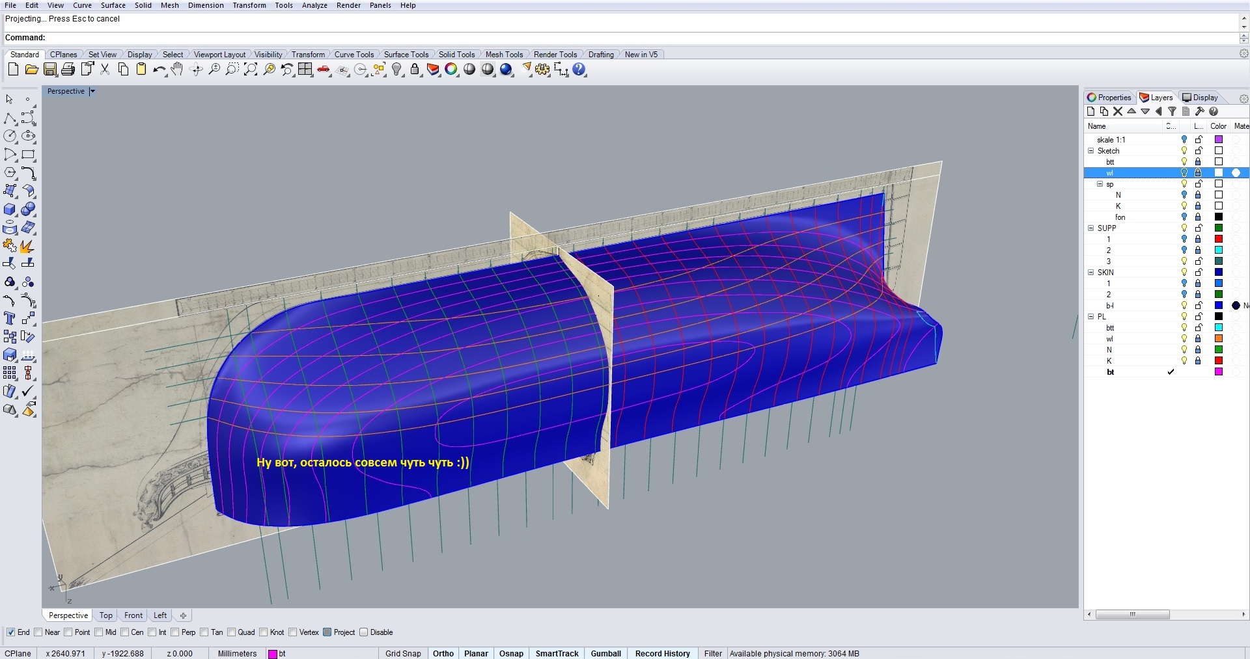Click the magenta color swatch of bt layer
Image resolution: width=1250 pixels, height=659 pixels.
pos(1219,371)
